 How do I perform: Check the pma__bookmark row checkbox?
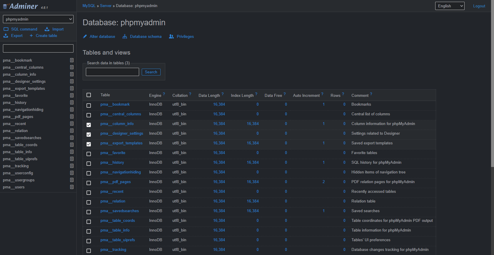[89, 105]
